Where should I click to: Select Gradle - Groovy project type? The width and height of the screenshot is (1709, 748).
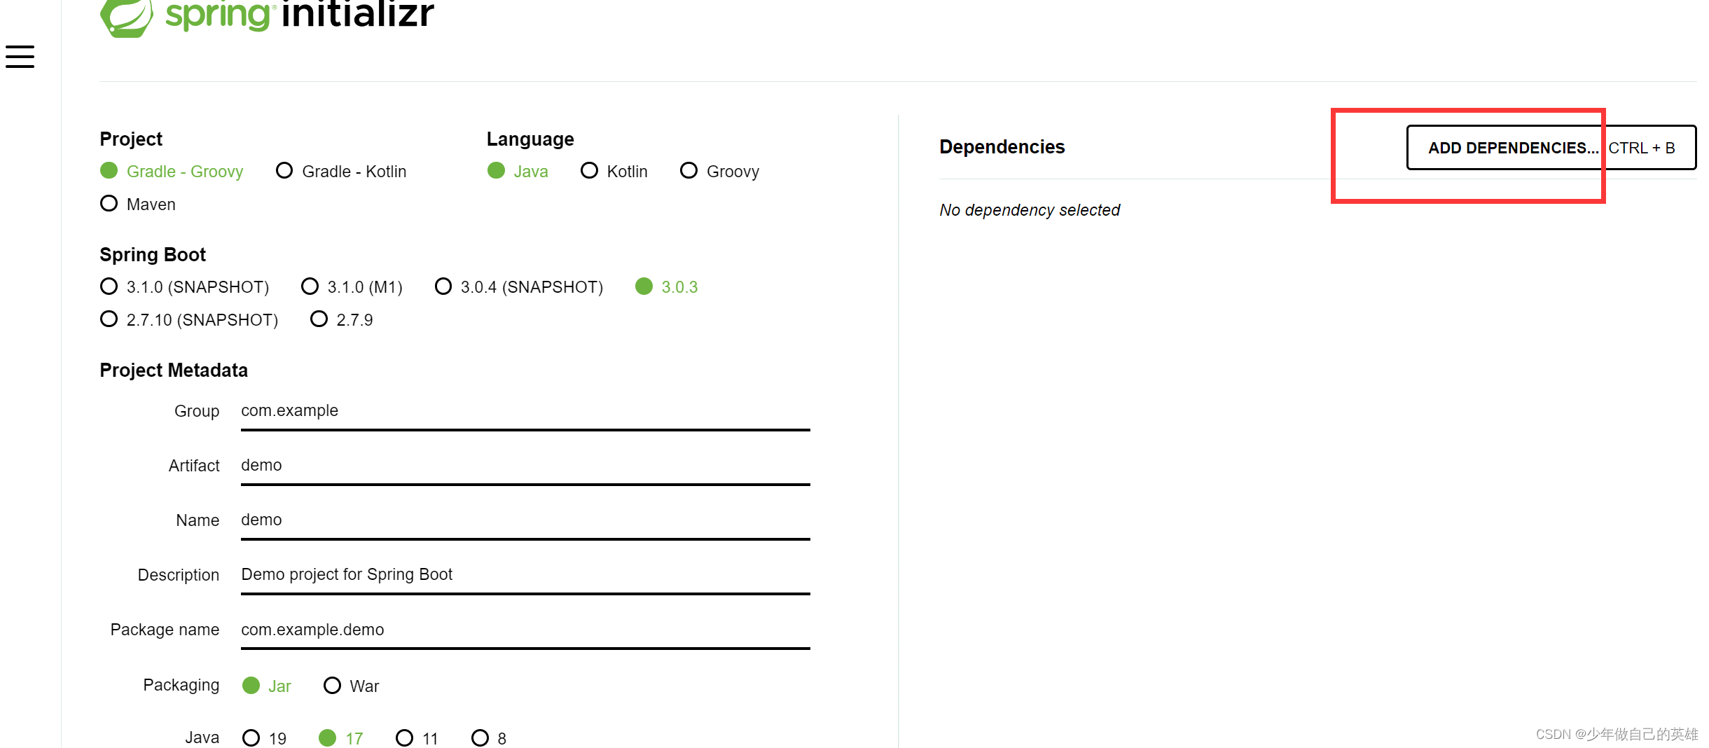(172, 172)
